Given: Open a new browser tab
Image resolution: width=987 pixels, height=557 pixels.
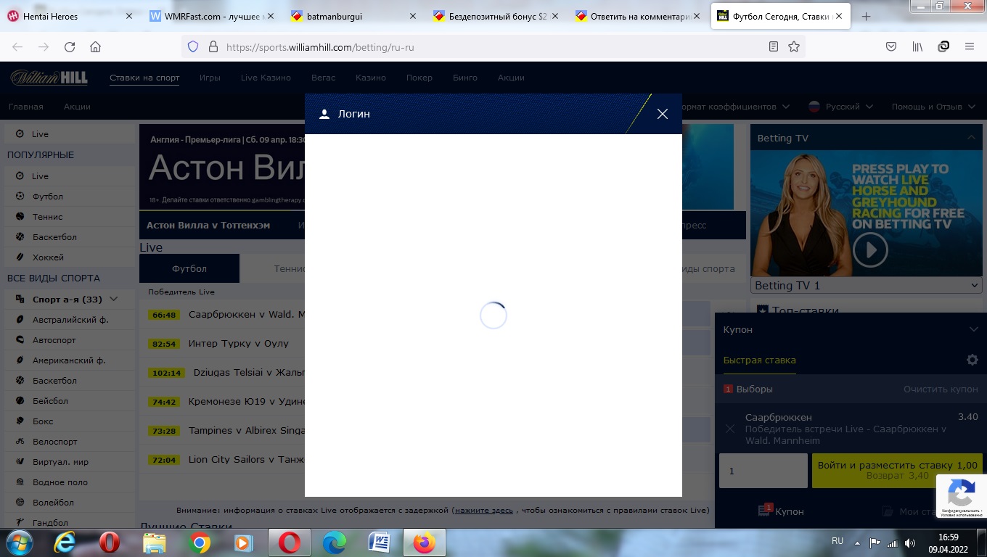Looking at the screenshot, I should click(x=866, y=16).
